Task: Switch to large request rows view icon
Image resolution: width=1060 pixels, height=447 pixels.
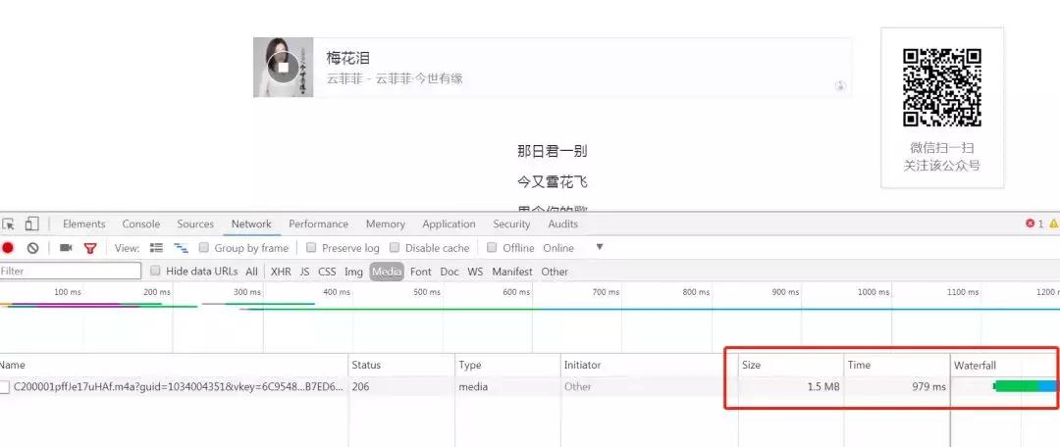Action: click(x=156, y=248)
